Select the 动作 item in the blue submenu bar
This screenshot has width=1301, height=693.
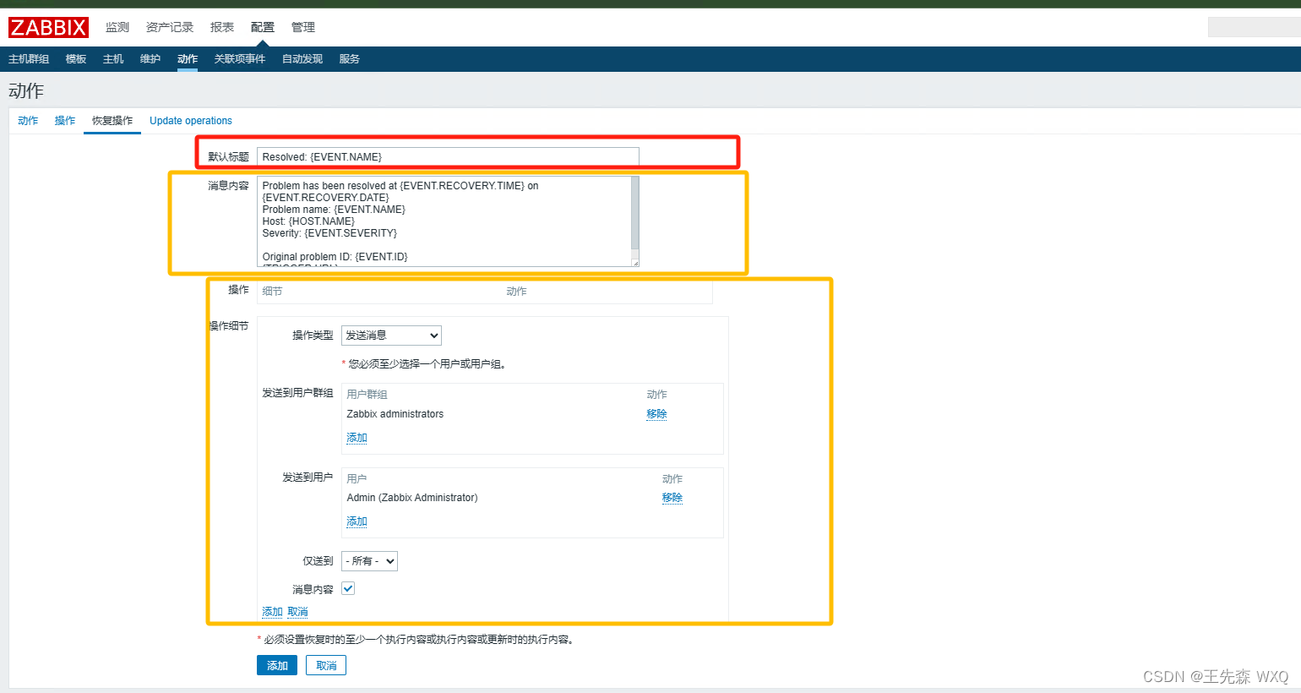click(188, 59)
